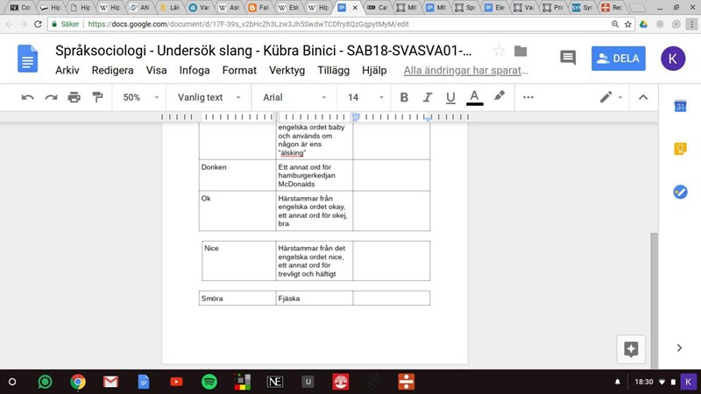
Task: Open the Verktyg menu
Action: tap(287, 70)
